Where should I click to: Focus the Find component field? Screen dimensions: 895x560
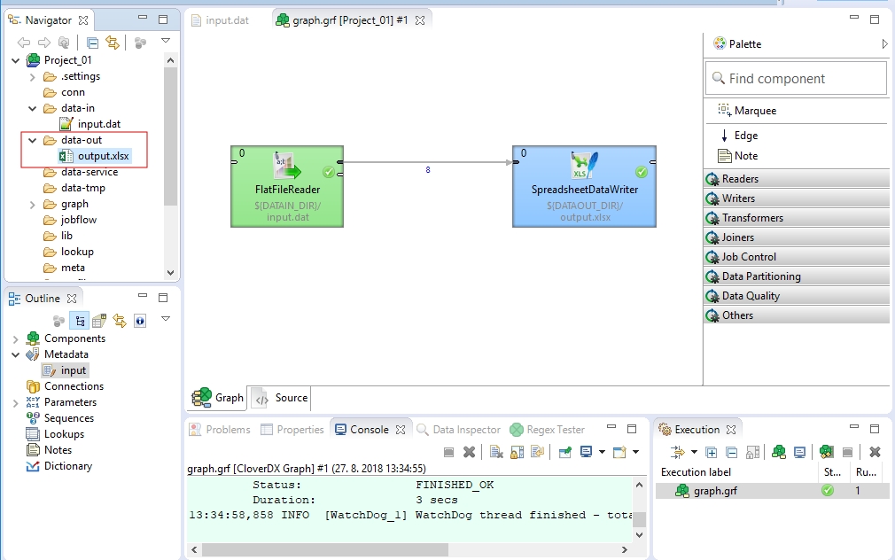797,79
